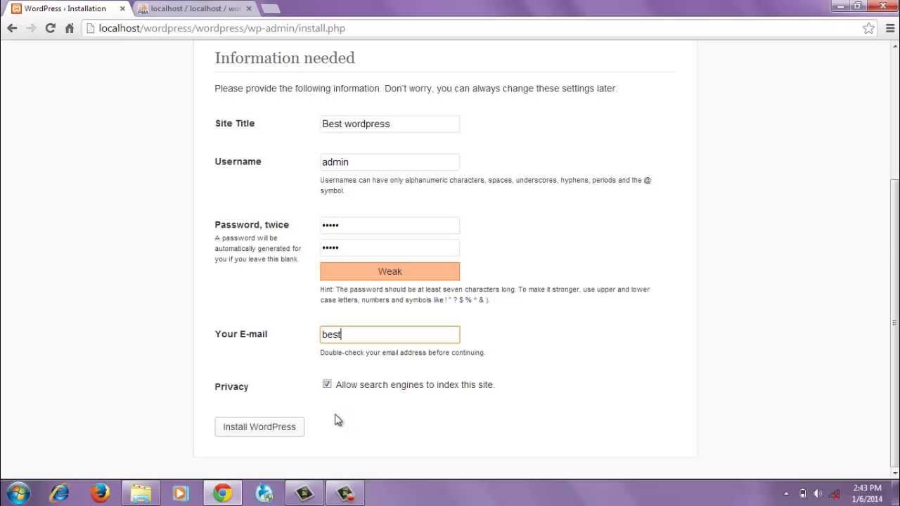Open the Chrome menu button

(x=889, y=28)
